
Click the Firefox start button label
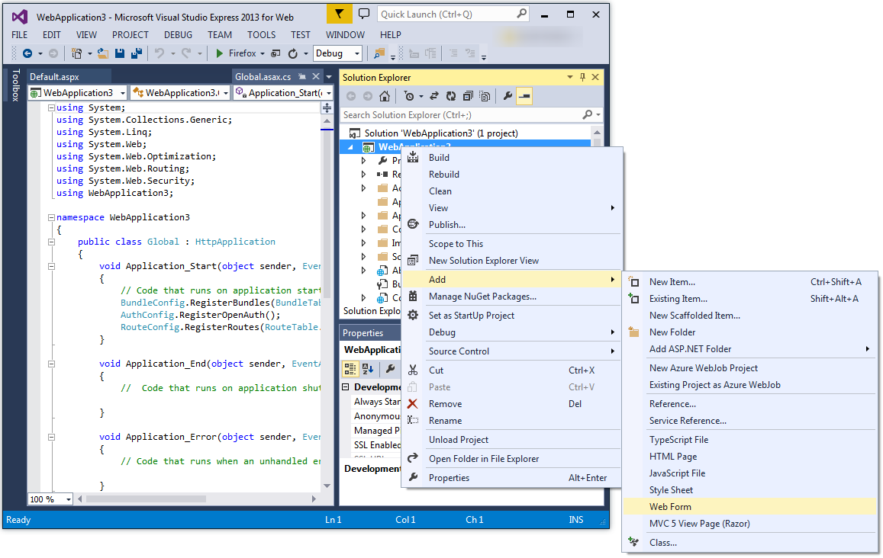242,53
